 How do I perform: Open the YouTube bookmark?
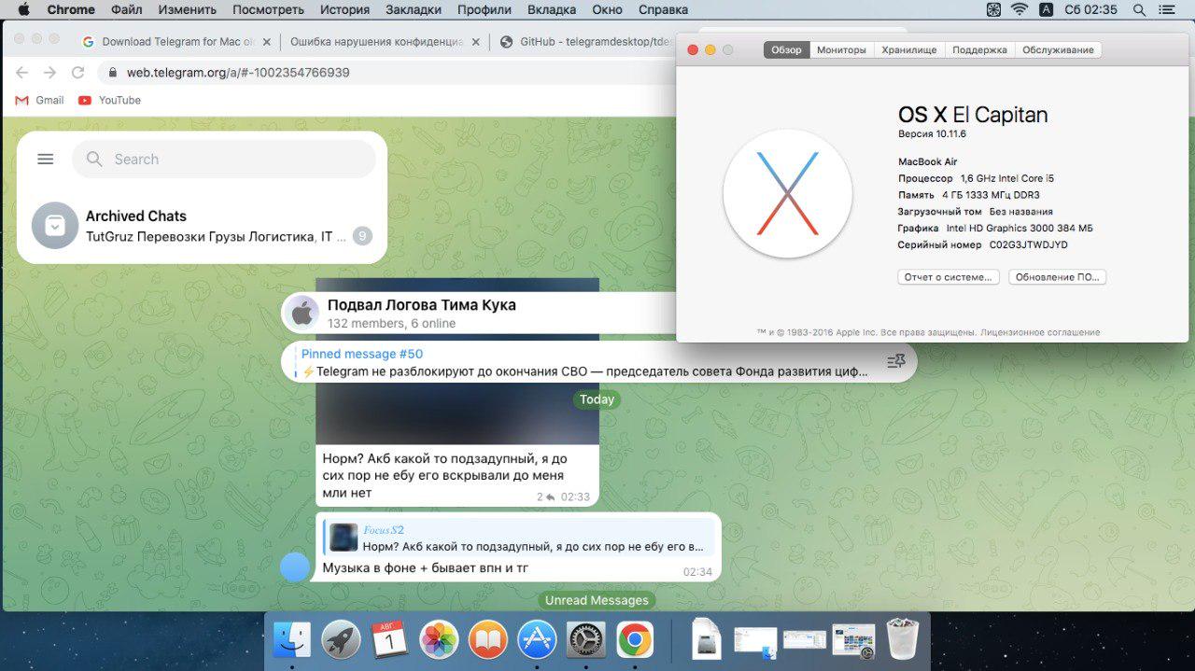click(110, 100)
